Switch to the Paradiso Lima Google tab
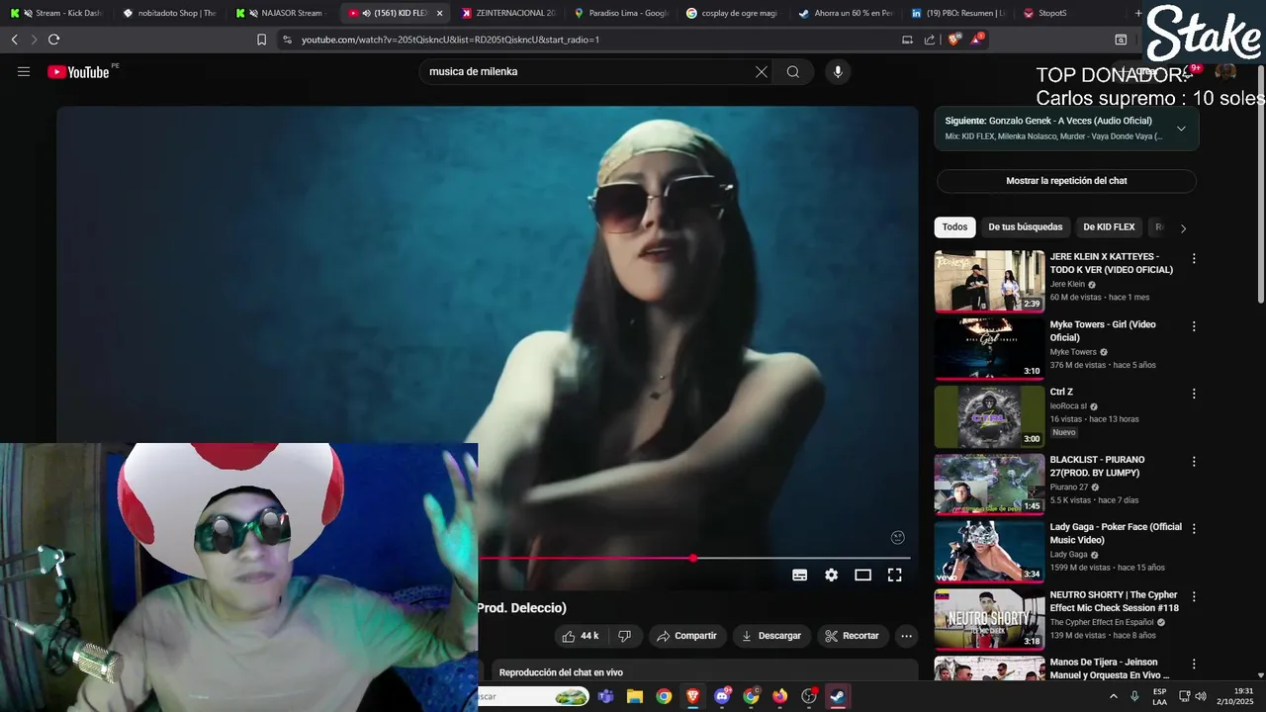The image size is (1266, 712). pos(621,13)
